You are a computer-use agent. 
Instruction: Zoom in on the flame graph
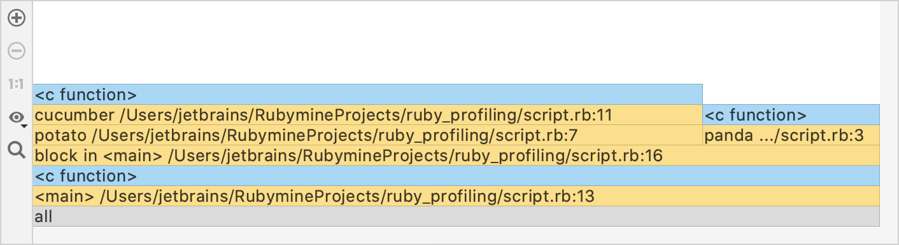[17, 18]
